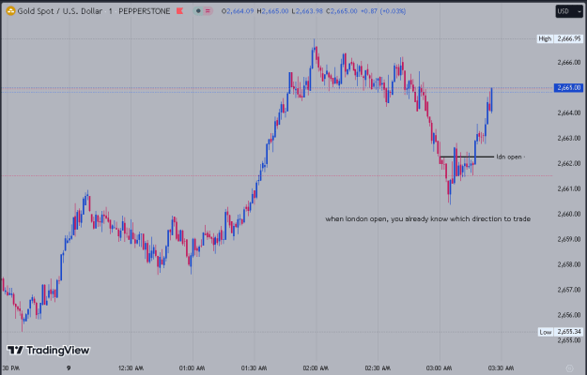The image size is (587, 375).
Task: Click the gold bars symbol icon
Action: point(10,11)
